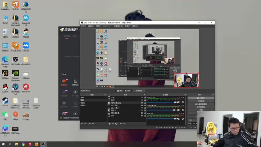The height and width of the screenshot is (147, 261).
Task: Open File Explorer from the taskbar
Action: click(17, 144)
